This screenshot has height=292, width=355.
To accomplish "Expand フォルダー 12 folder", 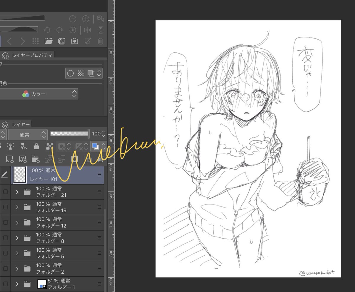I will tap(17, 223).
